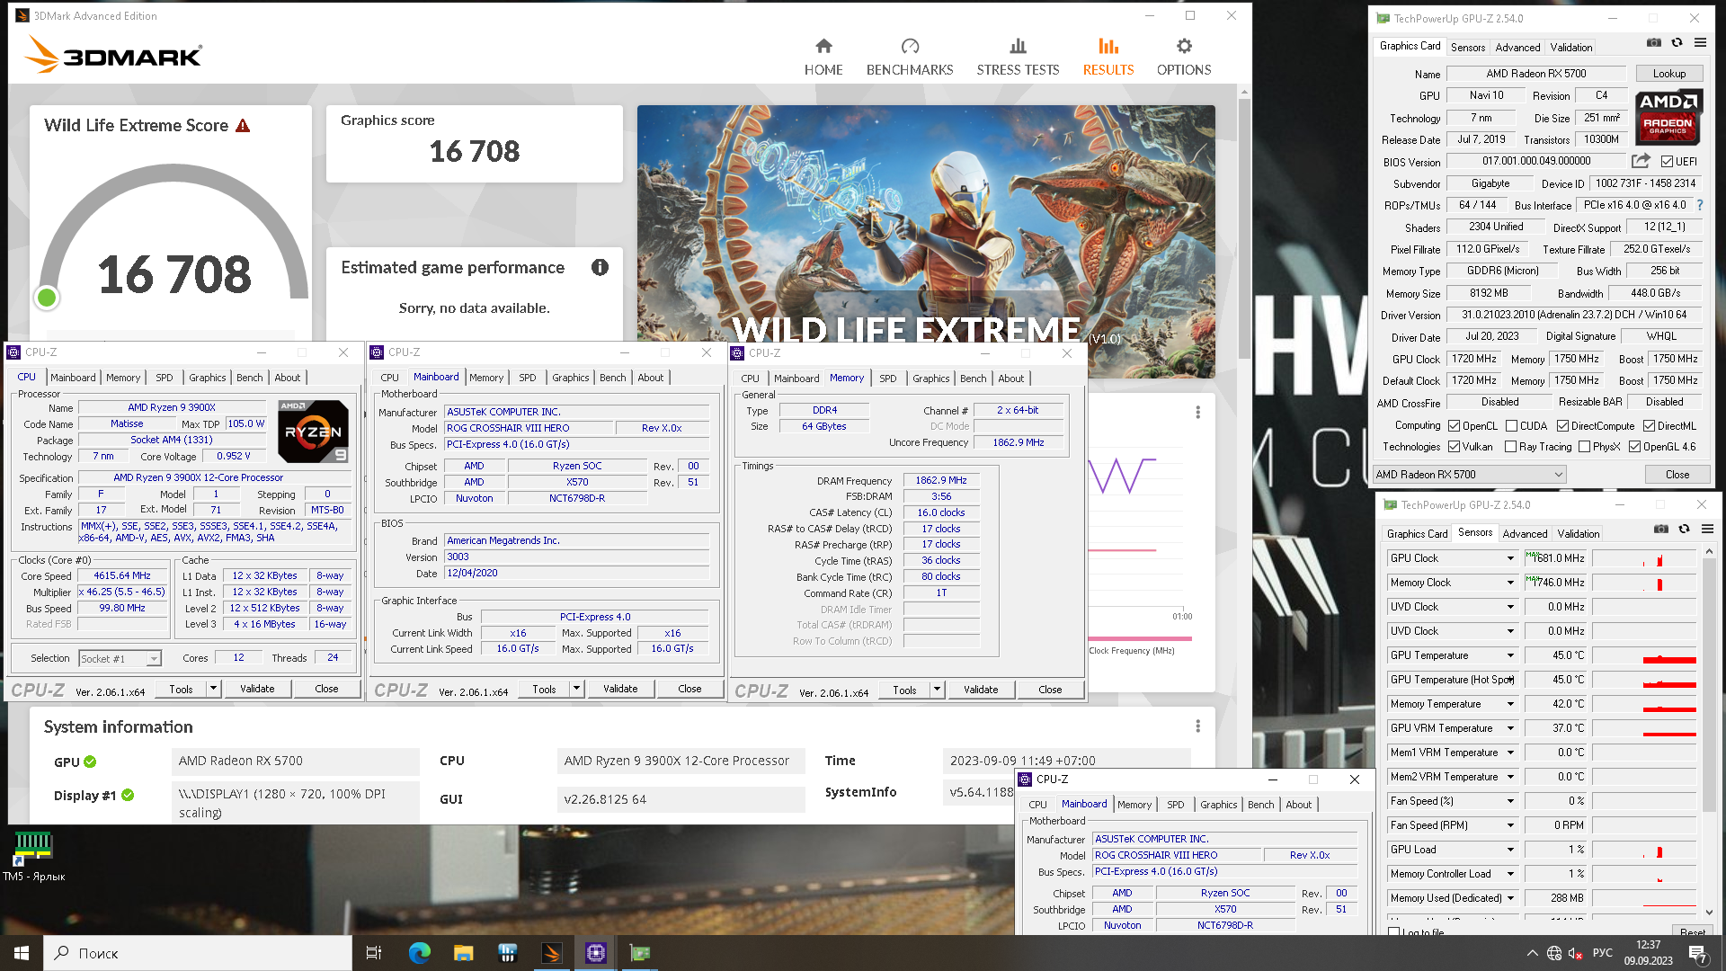Open Task View on the taskbar
The height and width of the screenshot is (971, 1726).
coord(374,953)
